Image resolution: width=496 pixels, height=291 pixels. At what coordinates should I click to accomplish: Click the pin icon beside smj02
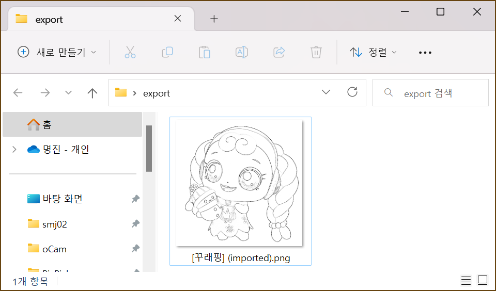point(135,224)
